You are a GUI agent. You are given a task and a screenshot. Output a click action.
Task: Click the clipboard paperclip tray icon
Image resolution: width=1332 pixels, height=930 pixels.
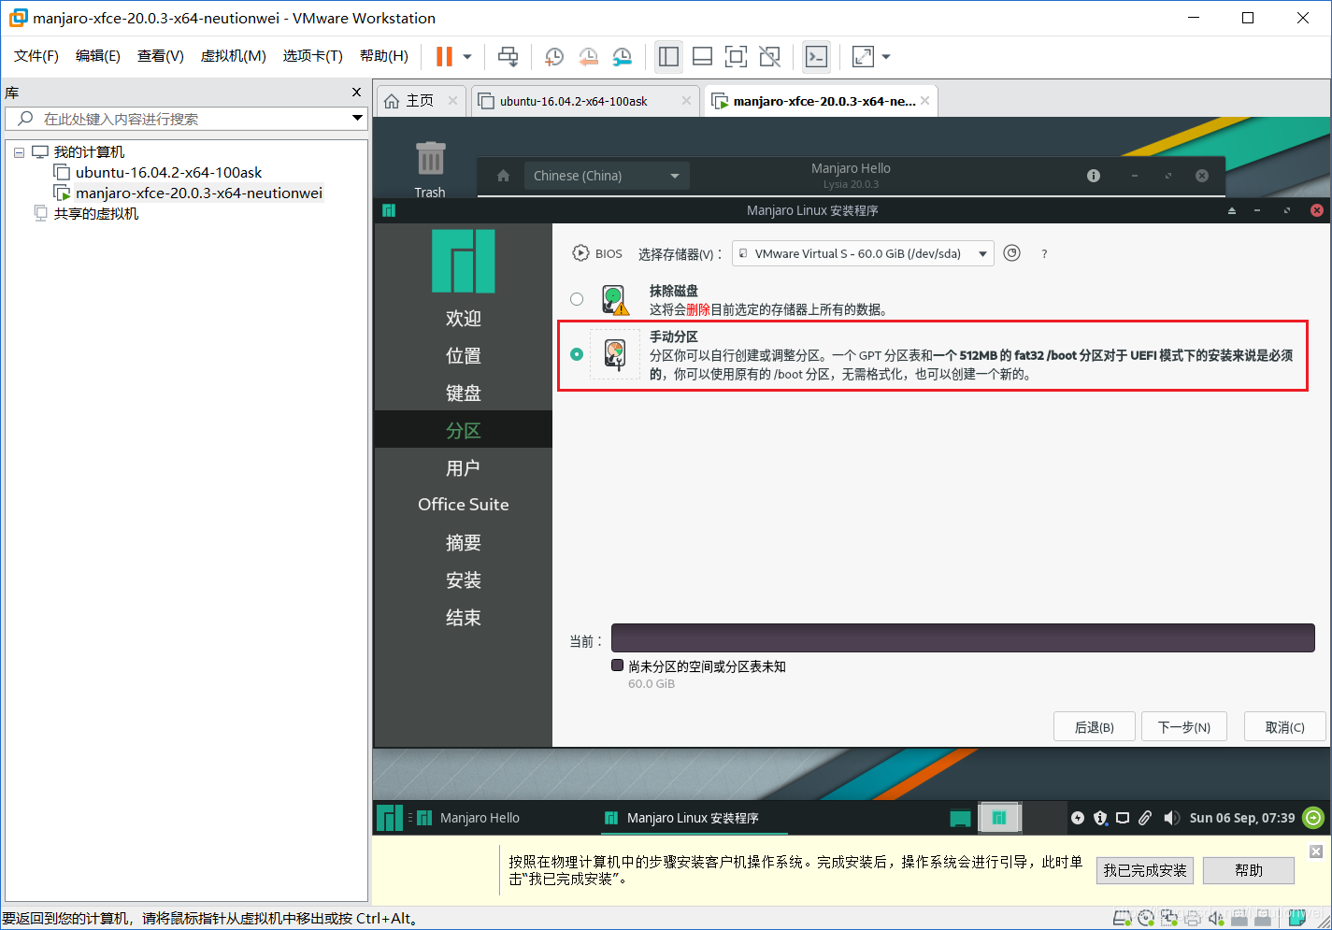click(1145, 818)
